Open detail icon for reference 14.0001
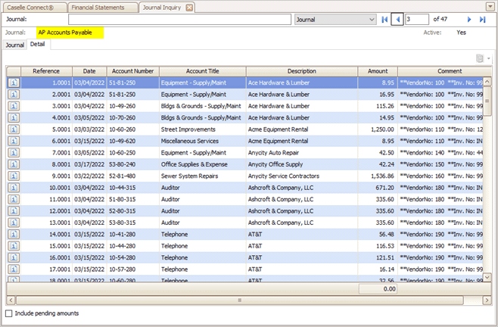This screenshot has width=498, height=327. [14, 234]
